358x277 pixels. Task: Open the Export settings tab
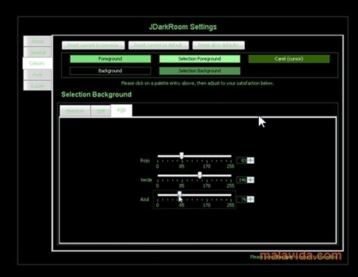point(37,85)
